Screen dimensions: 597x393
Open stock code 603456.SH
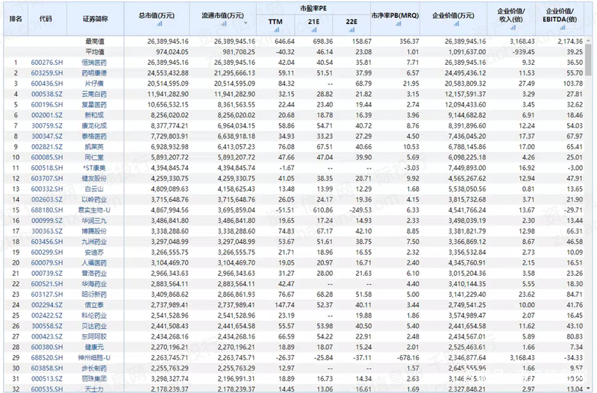click(47, 242)
